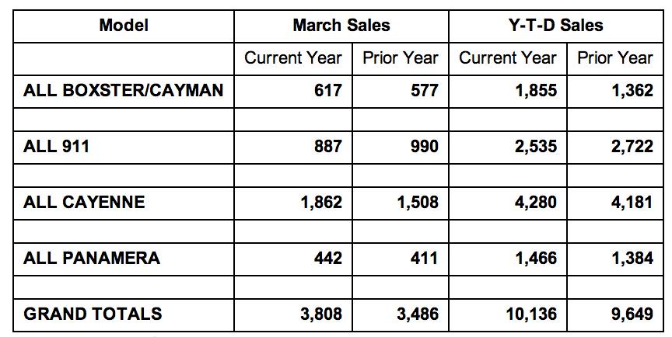The height and width of the screenshot is (337, 672).
Task: Click the Model column header
Action: click(x=124, y=25)
